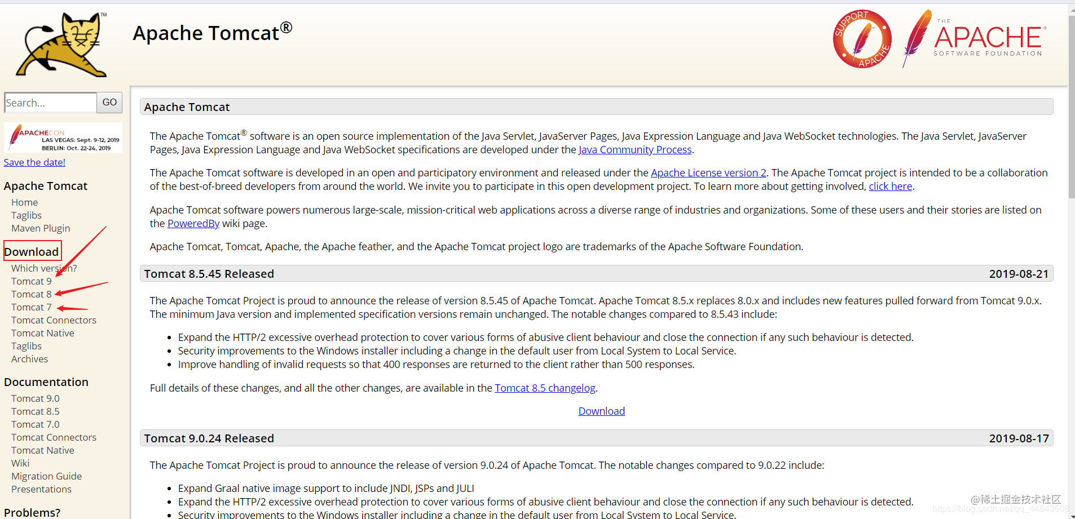Open Tomcat Native under Documentation

[x=43, y=450]
